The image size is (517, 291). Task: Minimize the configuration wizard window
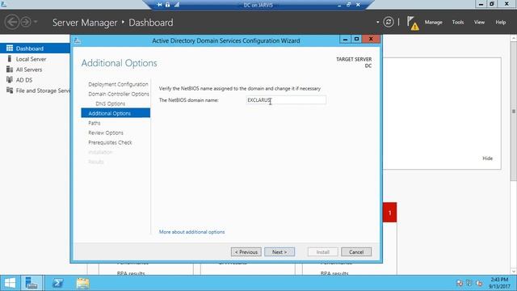(345, 40)
